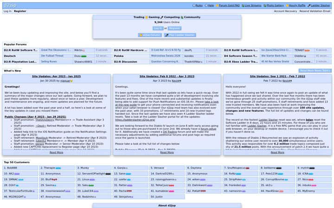The width and height of the screenshot is (334, 208).
Task: Open the Great Fire Obsessions topic
Action: [56, 50]
